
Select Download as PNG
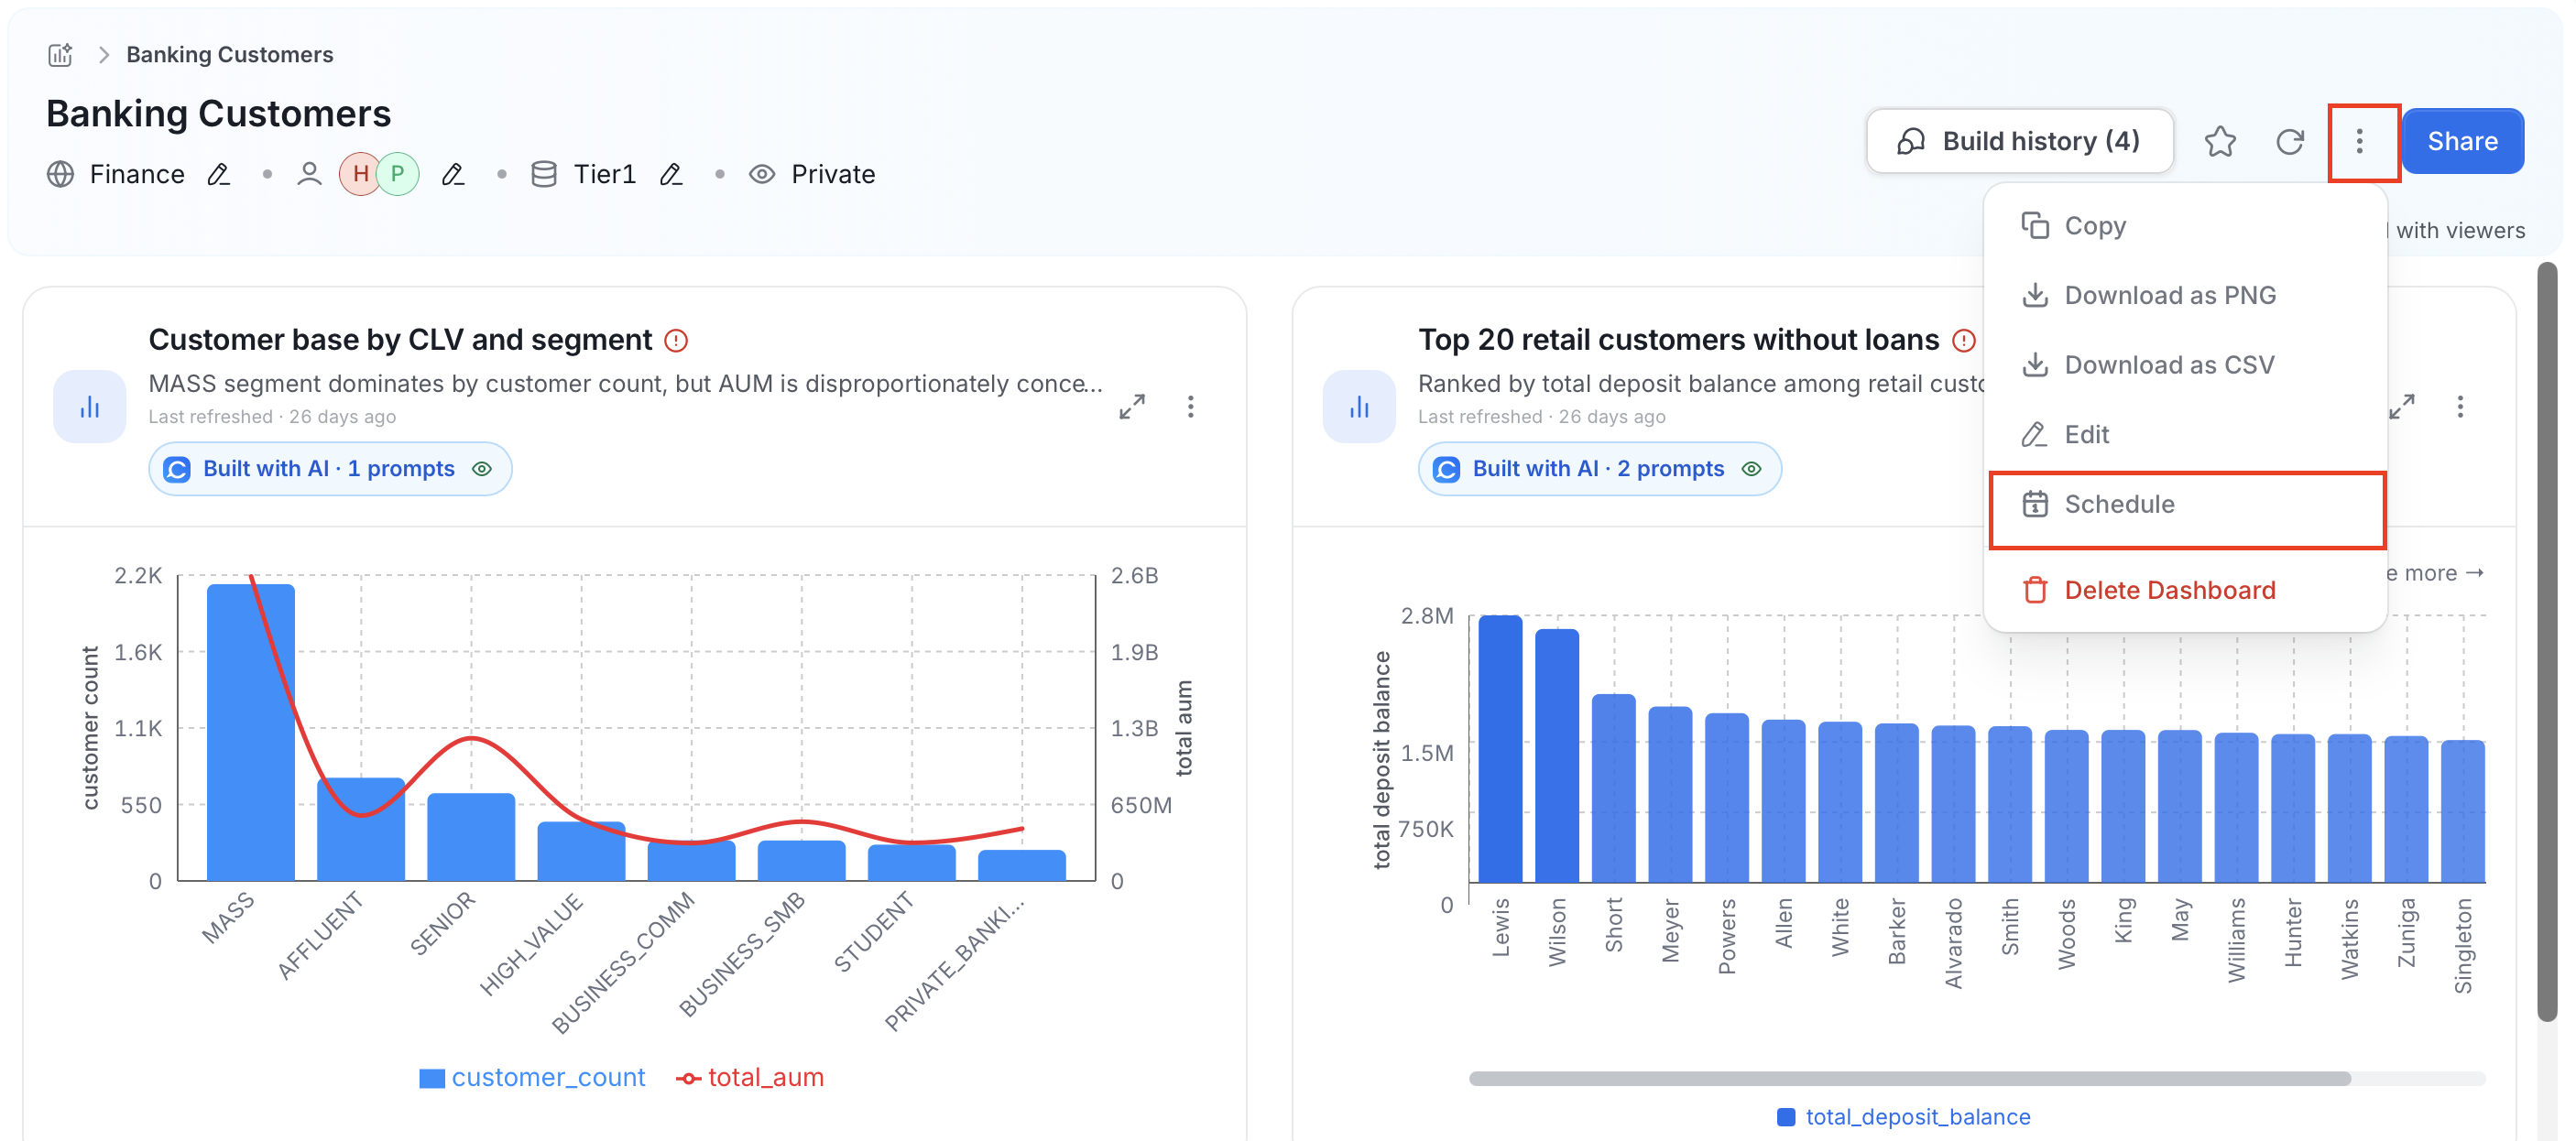pos(2185,295)
